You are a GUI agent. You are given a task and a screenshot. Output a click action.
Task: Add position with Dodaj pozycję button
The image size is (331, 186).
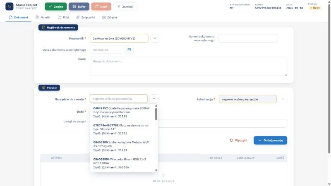tap(271, 140)
